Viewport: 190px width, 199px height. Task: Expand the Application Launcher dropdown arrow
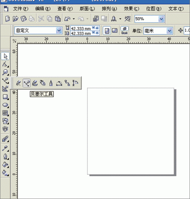coord(120,19)
